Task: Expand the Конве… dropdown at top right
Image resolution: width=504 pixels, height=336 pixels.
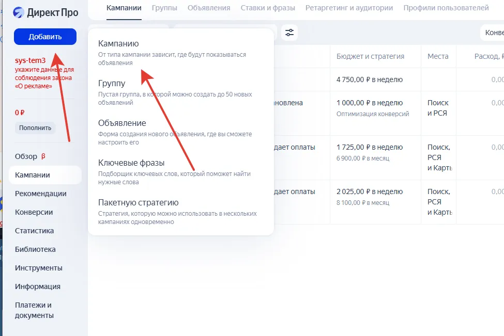Action: tap(492, 33)
